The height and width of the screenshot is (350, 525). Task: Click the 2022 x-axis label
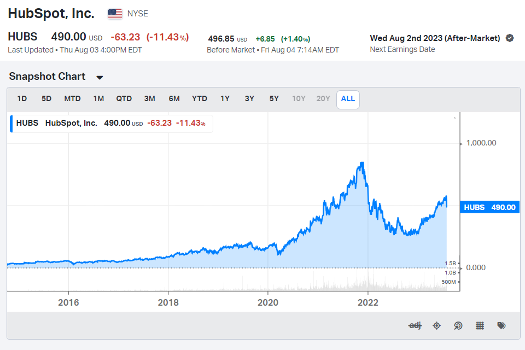tap(368, 303)
